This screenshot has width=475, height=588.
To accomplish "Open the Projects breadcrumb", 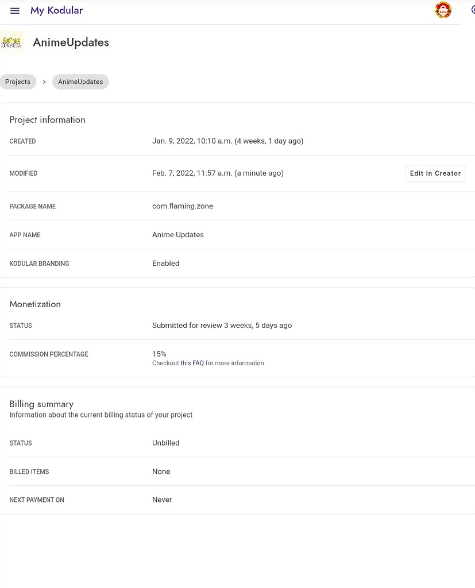I will tap(17, 82).
